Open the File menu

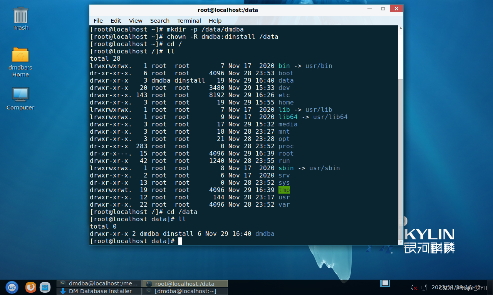pyautogui.click(x=98, y=21)
